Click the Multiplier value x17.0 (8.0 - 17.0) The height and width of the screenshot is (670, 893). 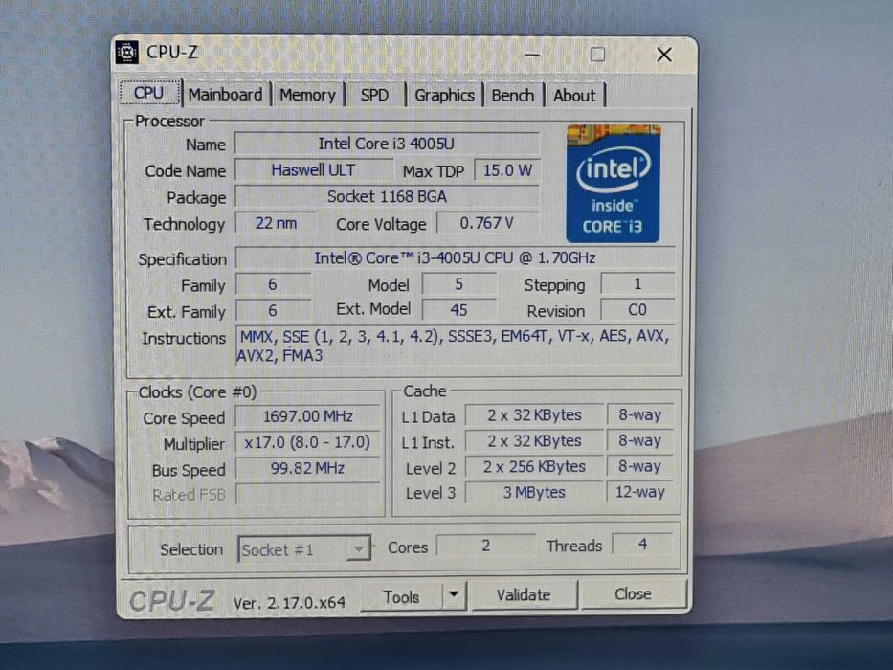pos(307,442)
